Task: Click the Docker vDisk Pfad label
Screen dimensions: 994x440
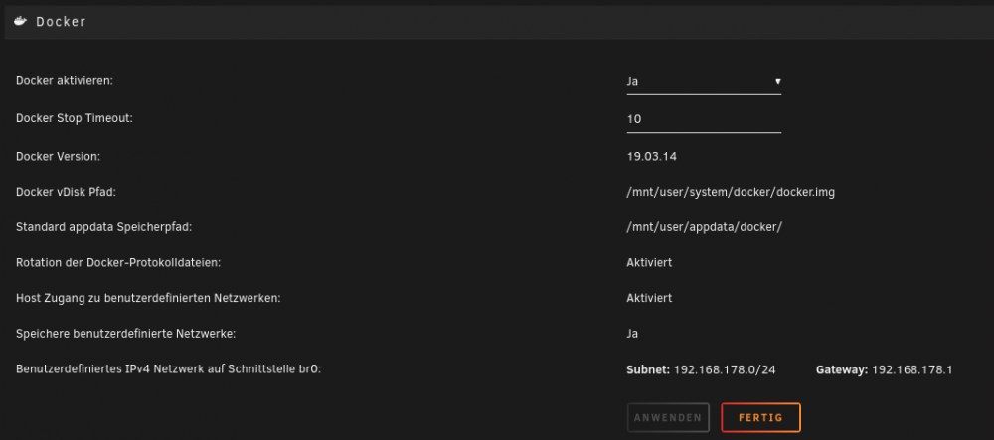Action: pyautogui.click(x=66, y=192)
